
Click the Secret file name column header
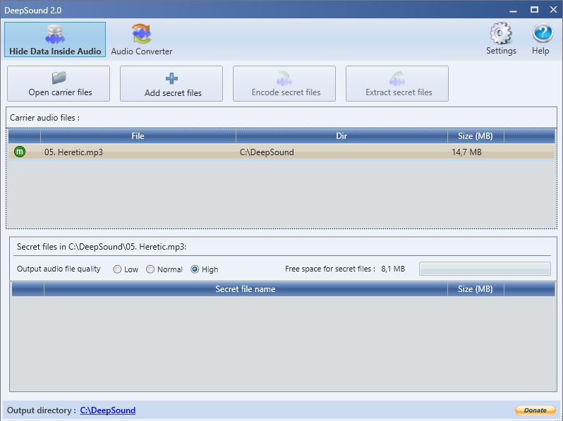[245, 289]
